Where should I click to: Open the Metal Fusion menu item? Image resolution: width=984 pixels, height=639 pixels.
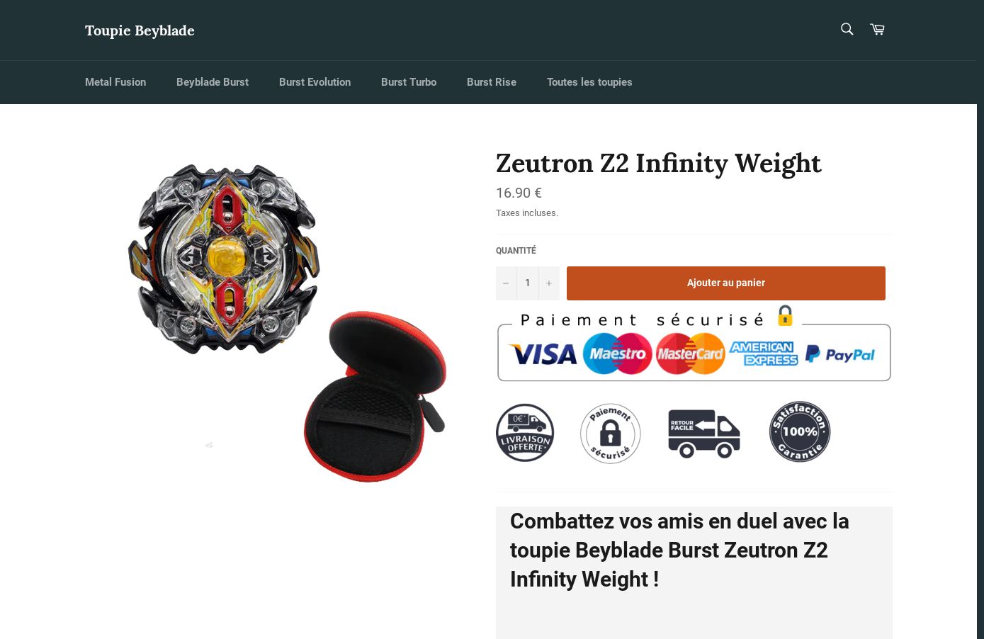pyautogui.click(x=115, y=82)
